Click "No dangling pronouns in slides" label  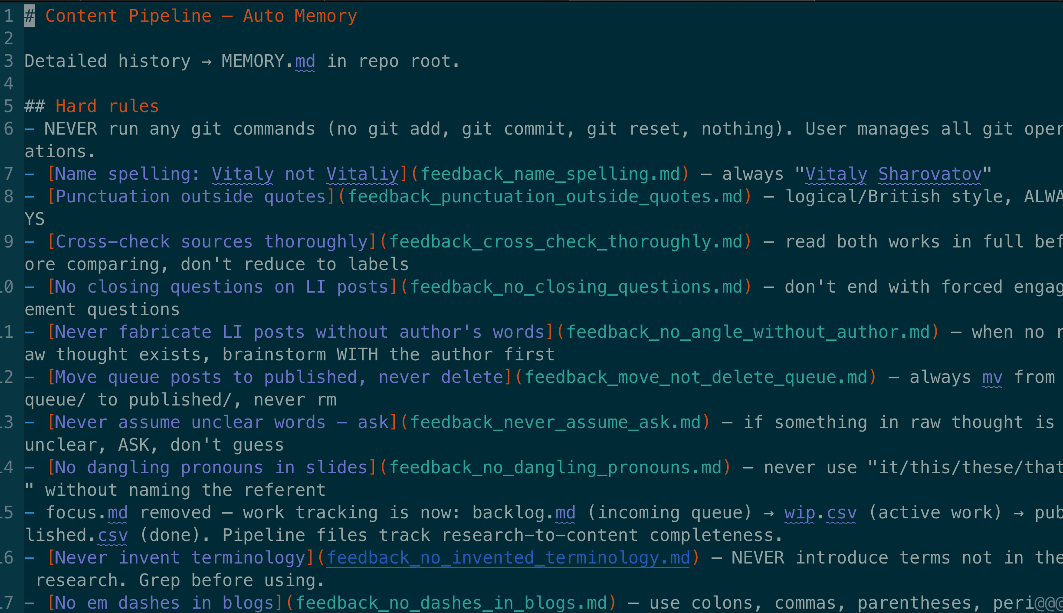[211, 468]
